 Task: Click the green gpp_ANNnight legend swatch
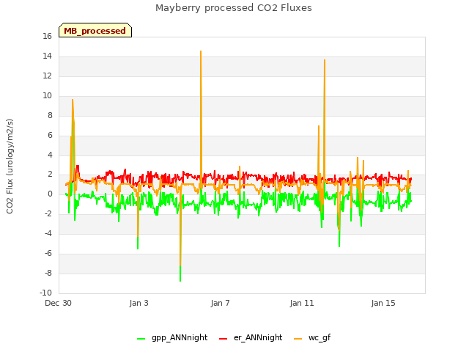(x=141, y=339)
